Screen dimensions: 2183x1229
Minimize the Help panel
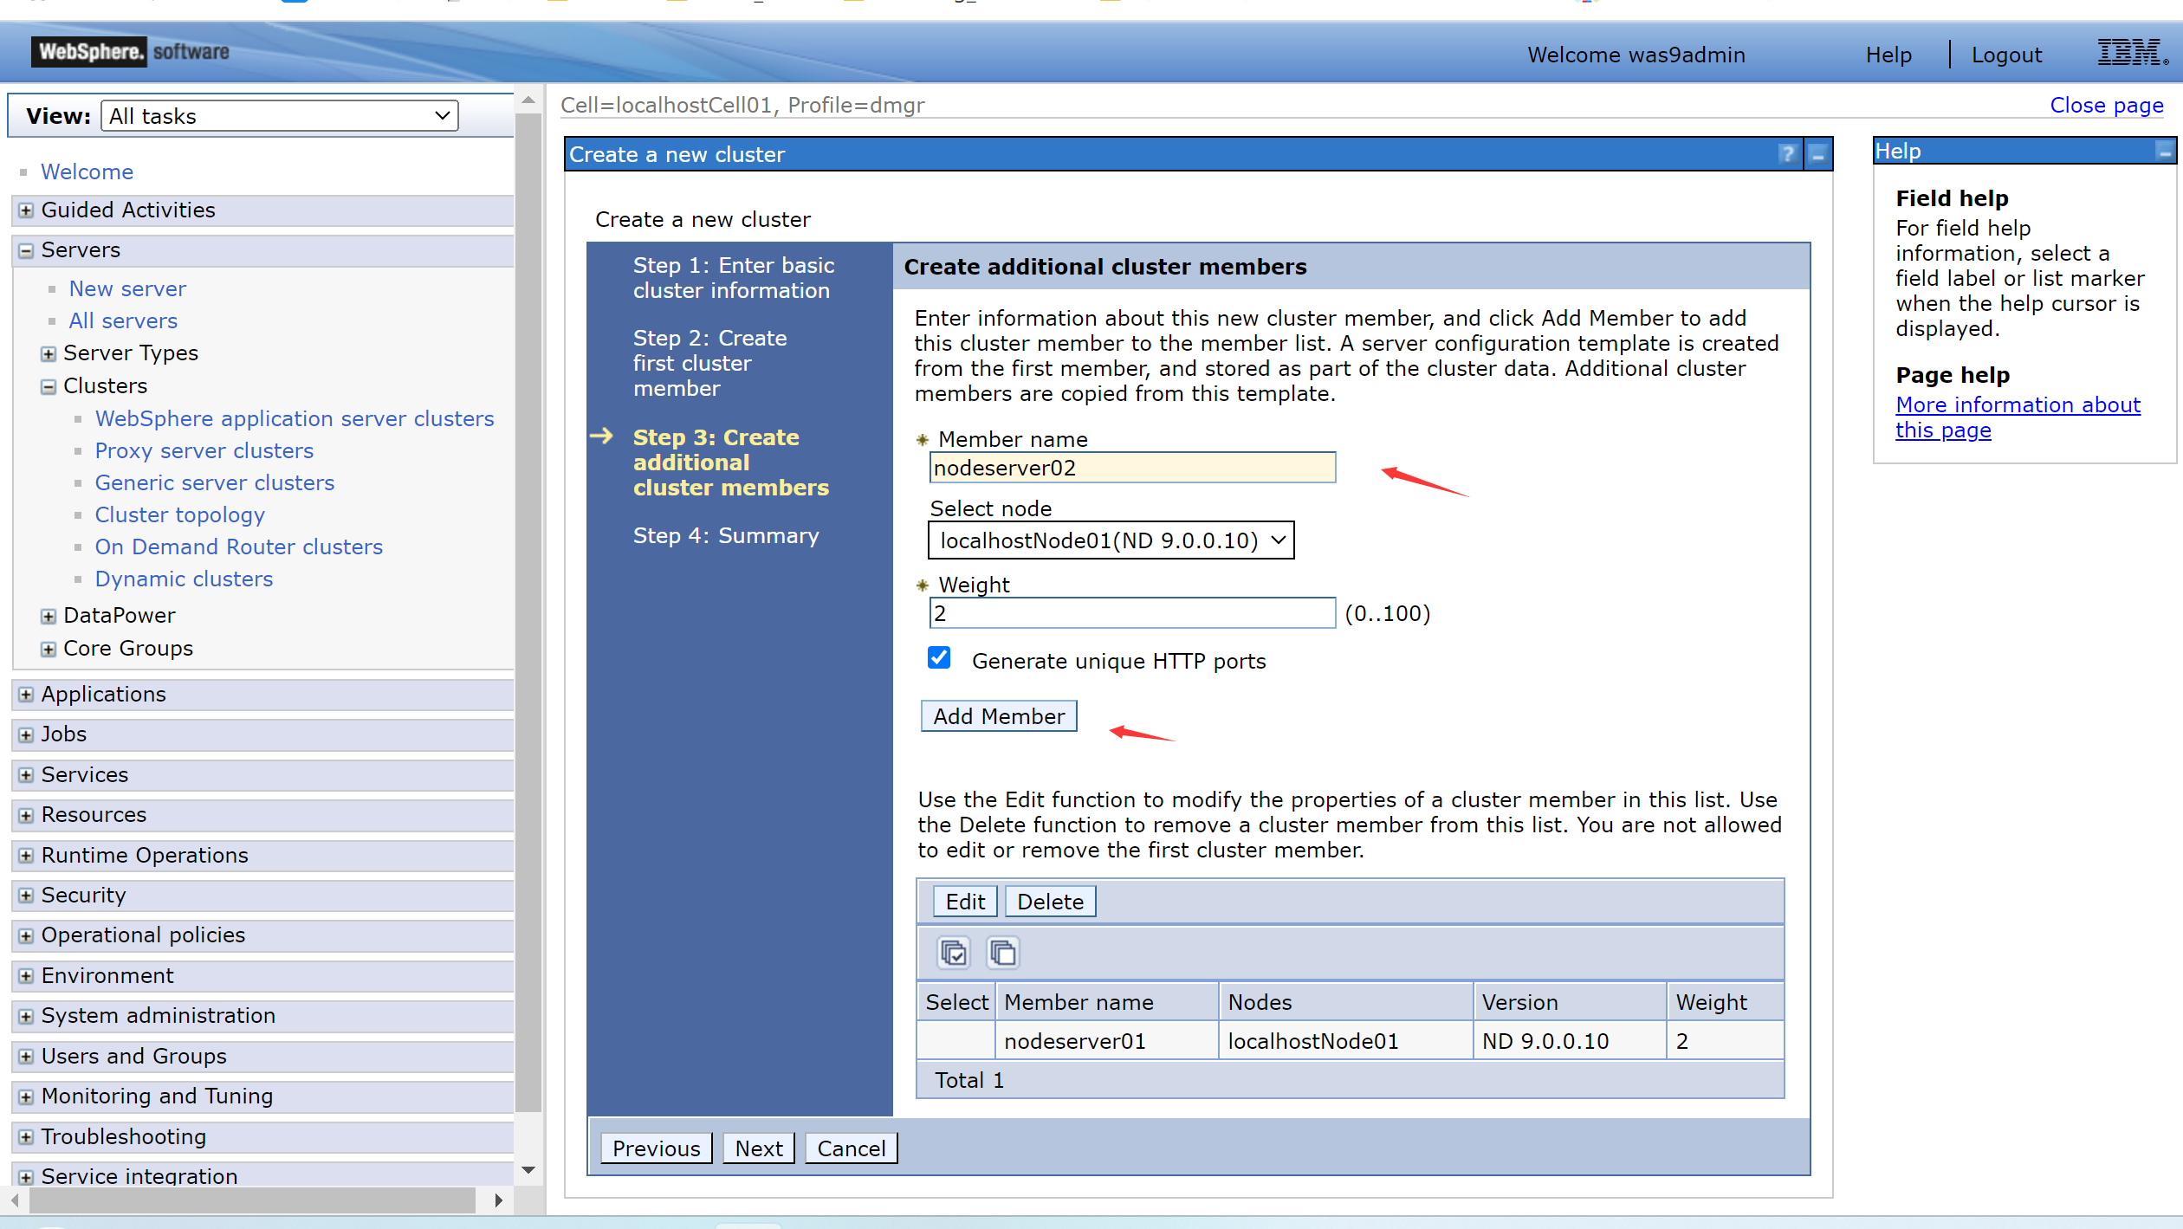(x=2165, y=152)
